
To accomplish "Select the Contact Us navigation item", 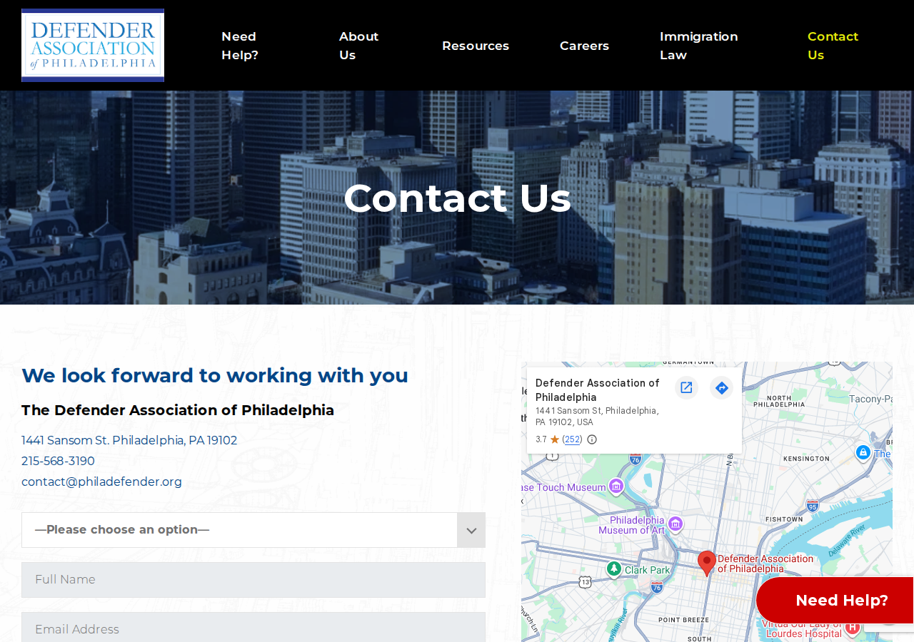I will 833,46.
